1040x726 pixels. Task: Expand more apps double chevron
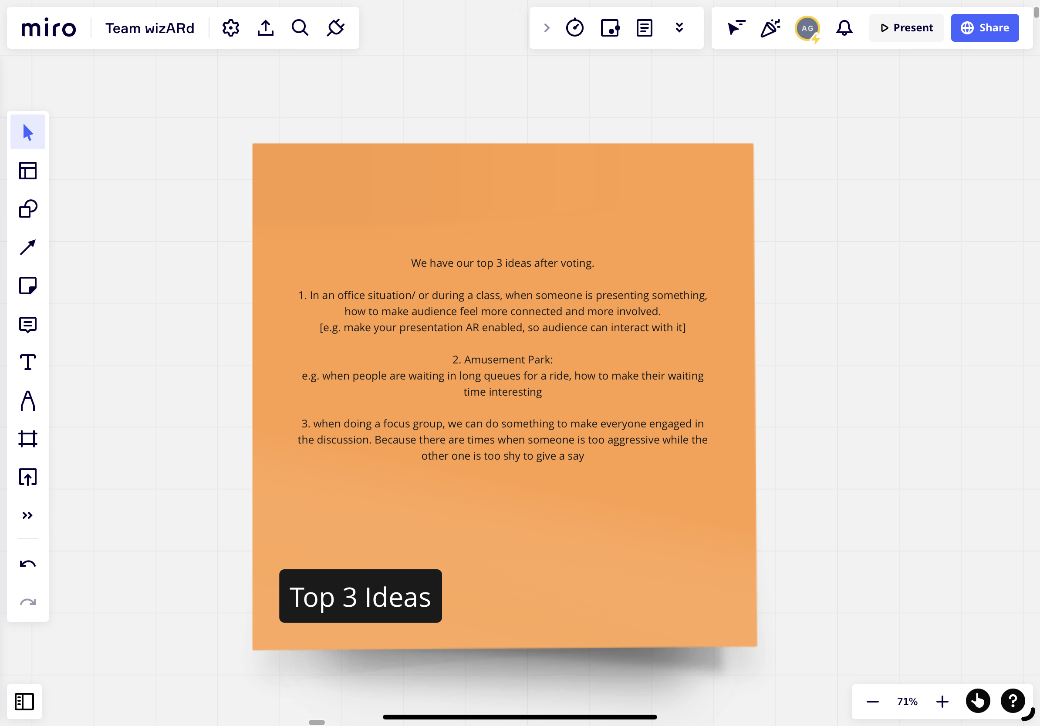point(679,28)
